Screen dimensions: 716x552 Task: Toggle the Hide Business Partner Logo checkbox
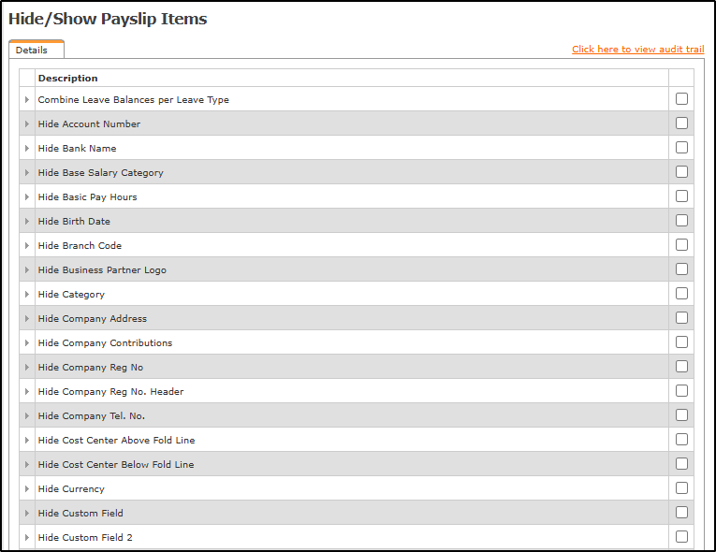pos(681,269)
